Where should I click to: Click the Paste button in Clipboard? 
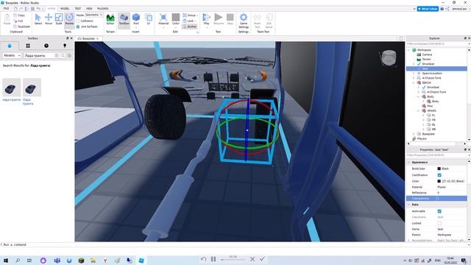point(7,19)
